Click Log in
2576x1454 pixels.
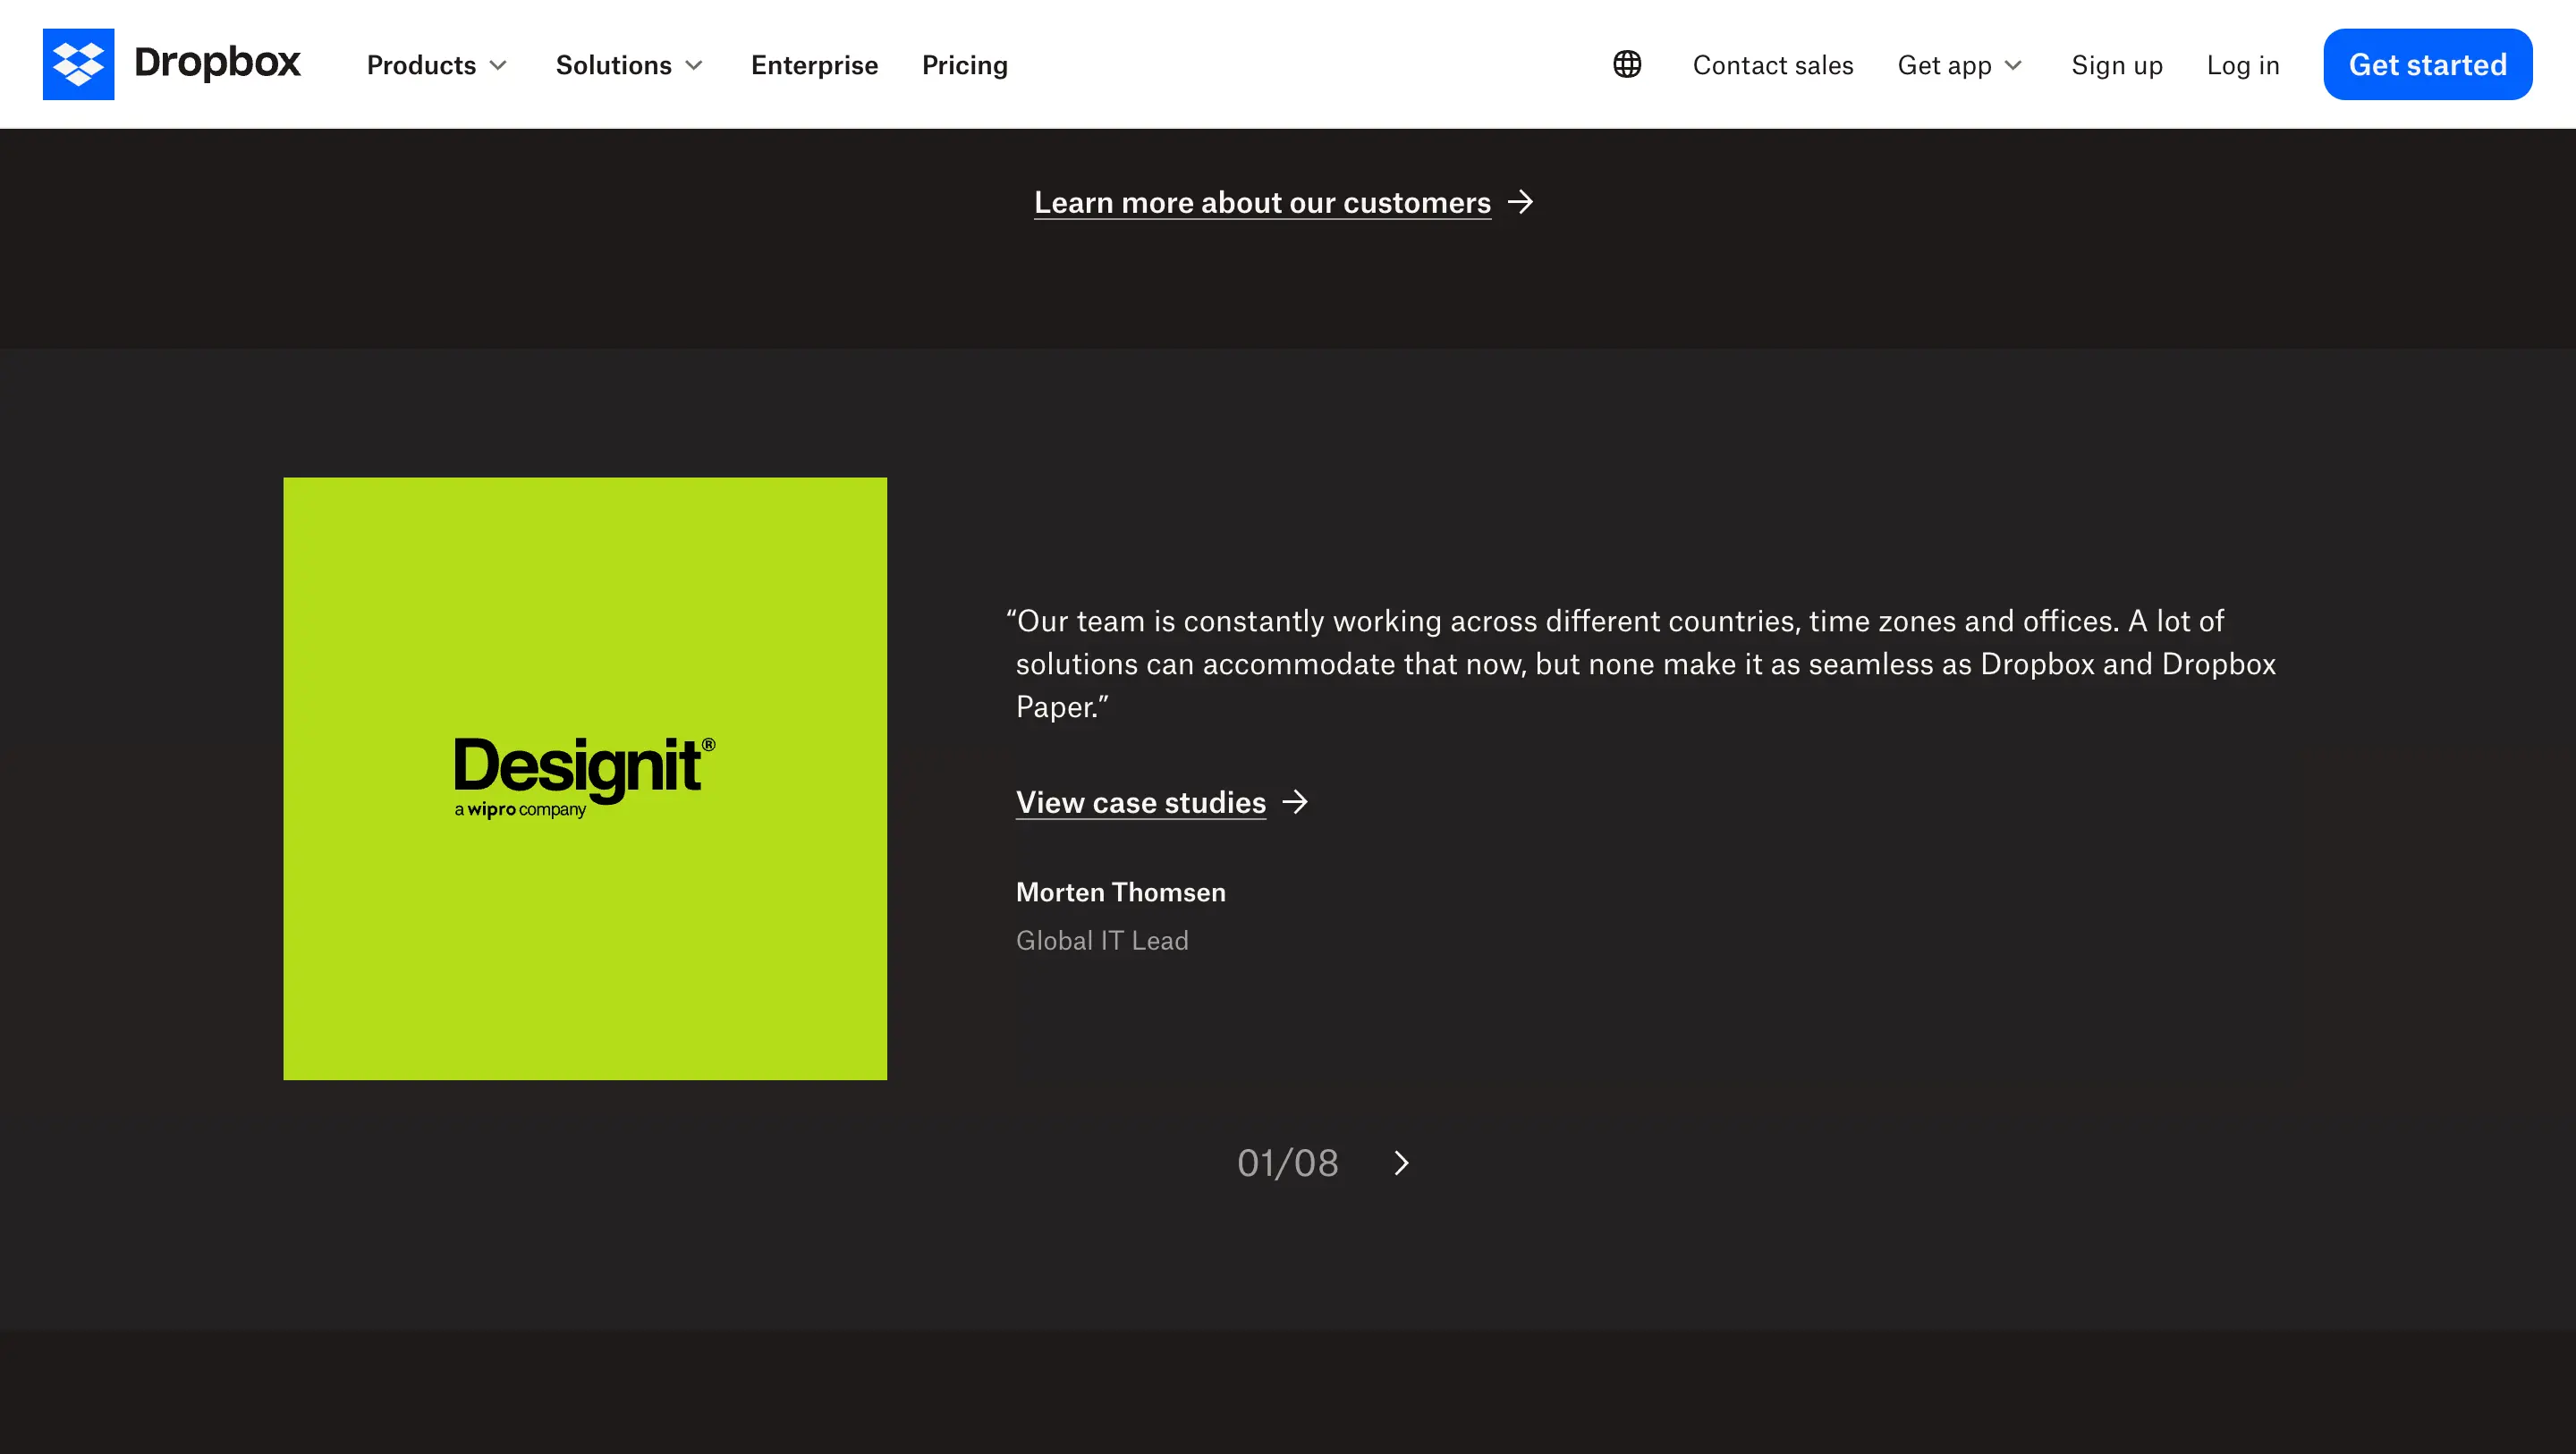coord(2243,65)
